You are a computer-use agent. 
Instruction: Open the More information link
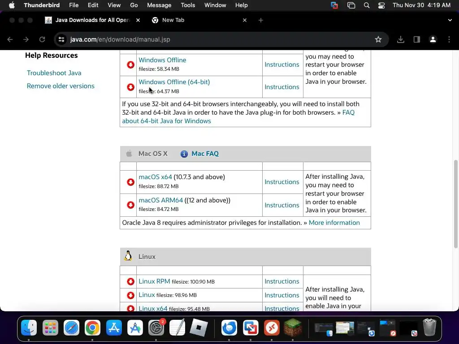coord(334,223)
